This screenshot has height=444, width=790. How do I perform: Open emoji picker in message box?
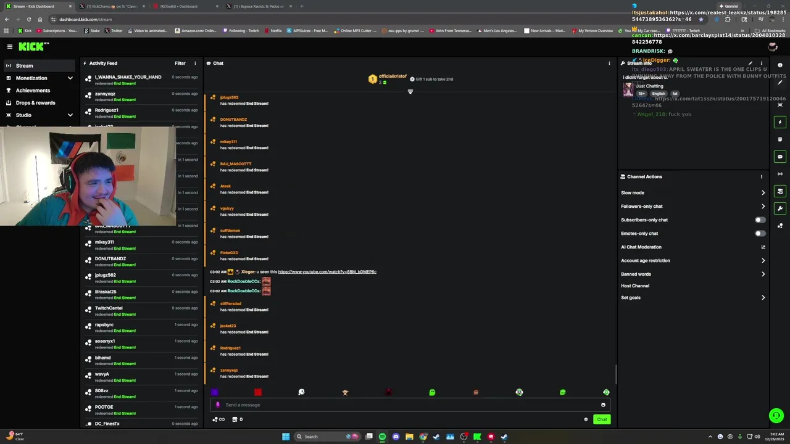tap(603, 405)
